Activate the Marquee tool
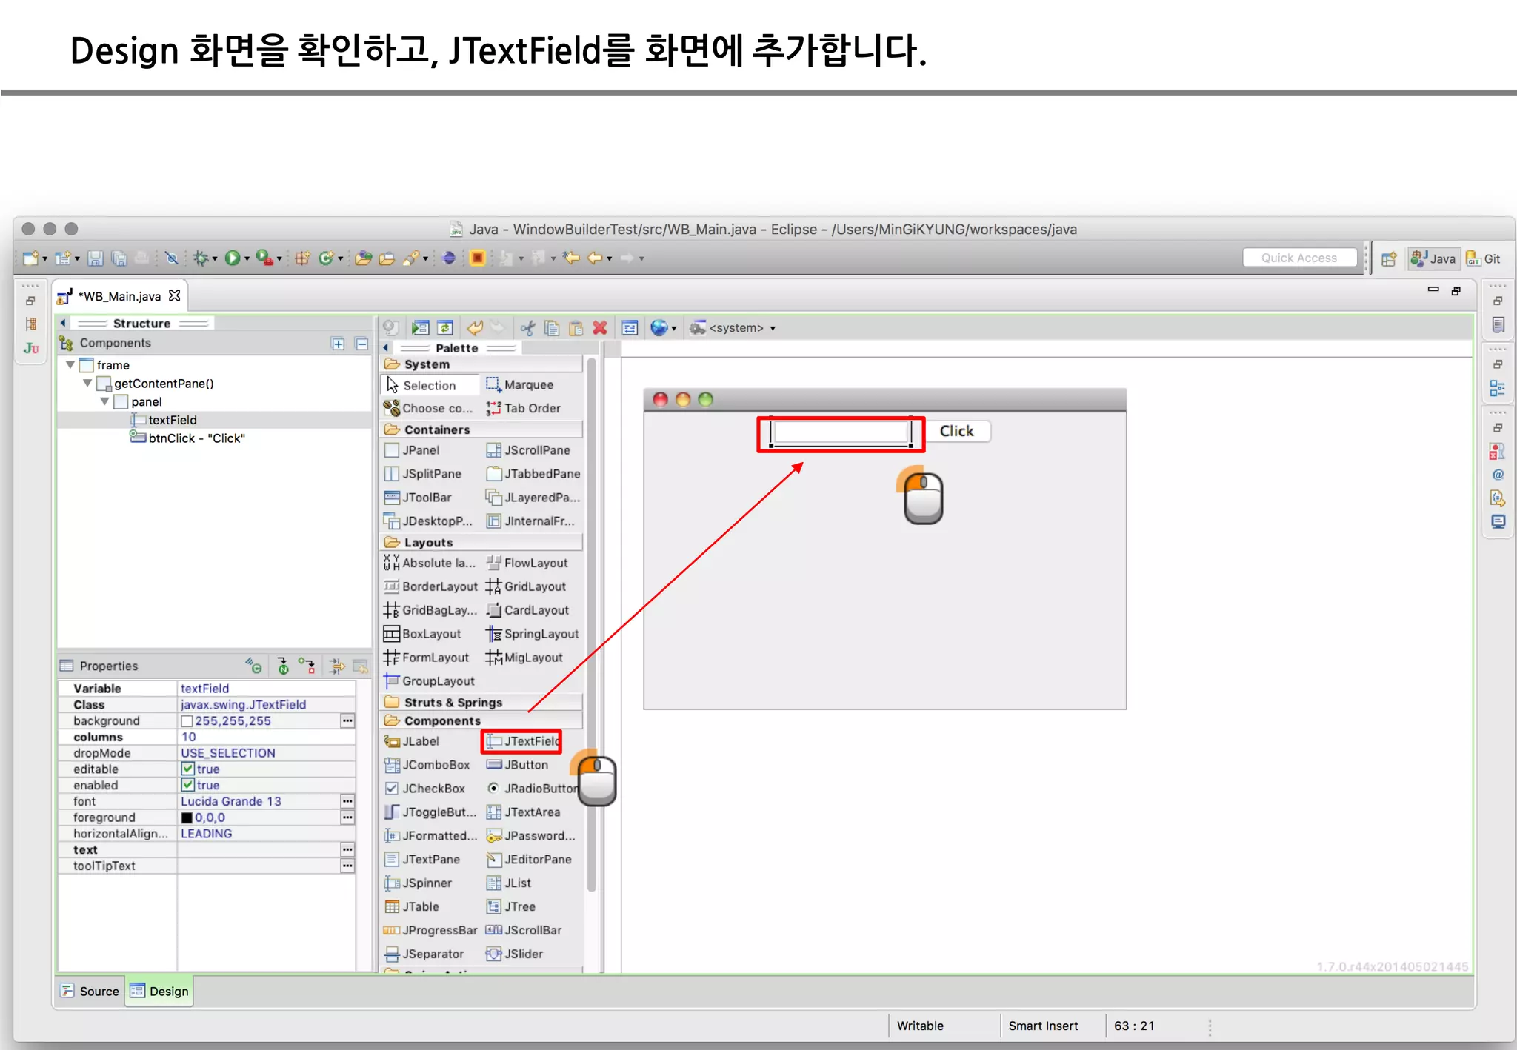1517x1050 pixels. pyautogui.click(x=519, y=385)
